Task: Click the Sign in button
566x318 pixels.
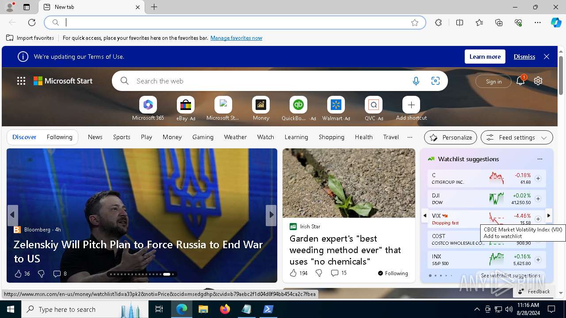Action: (493, 81)
